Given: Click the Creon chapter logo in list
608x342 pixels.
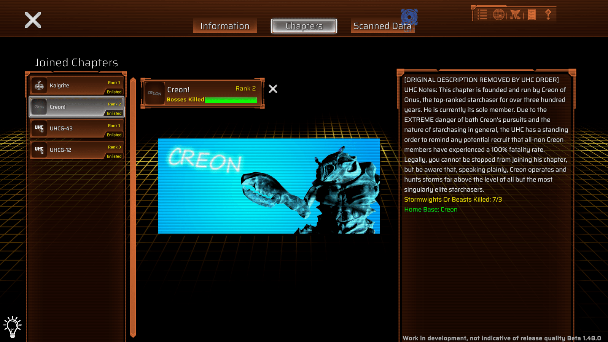Looking at the screenshot, I should point(39,107).
